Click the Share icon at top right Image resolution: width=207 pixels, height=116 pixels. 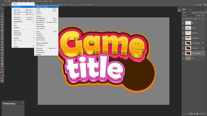205,5
